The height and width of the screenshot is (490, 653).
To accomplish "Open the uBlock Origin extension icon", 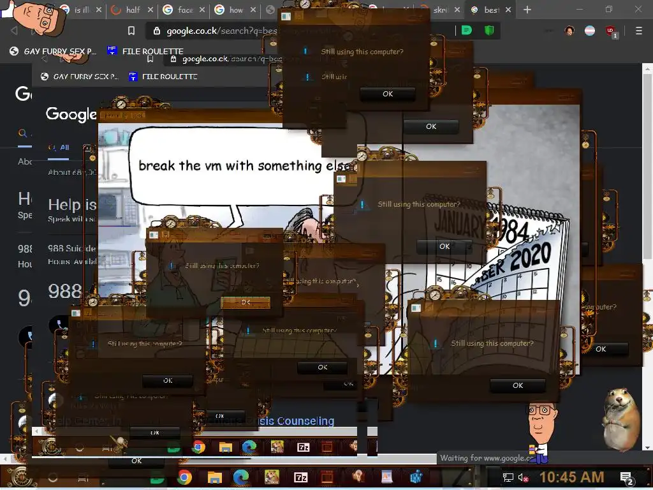I will 610,31.
